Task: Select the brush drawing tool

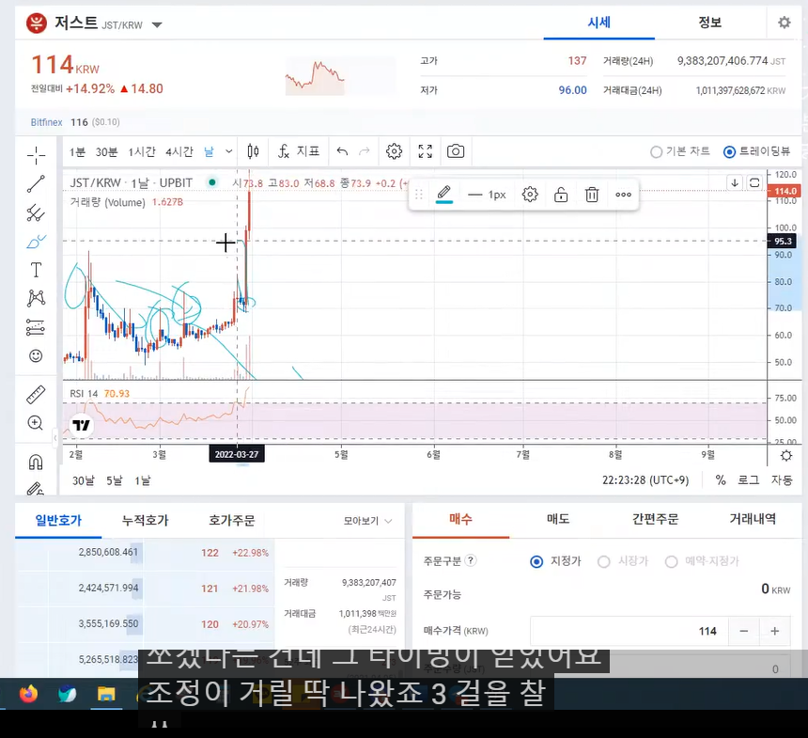Action: click(36, 242)
